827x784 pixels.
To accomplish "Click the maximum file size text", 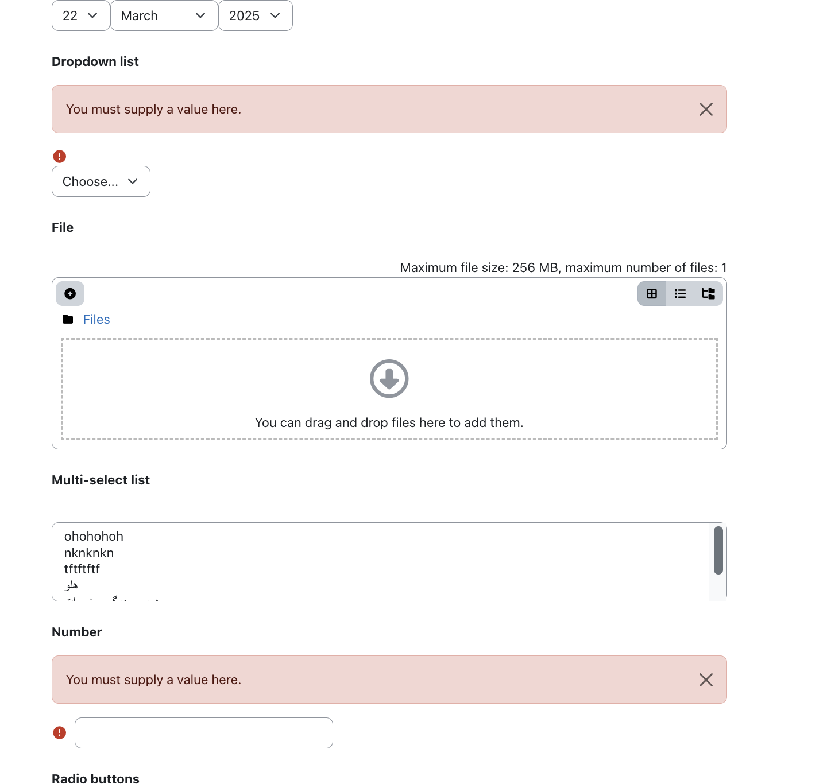I will [563, 267].
